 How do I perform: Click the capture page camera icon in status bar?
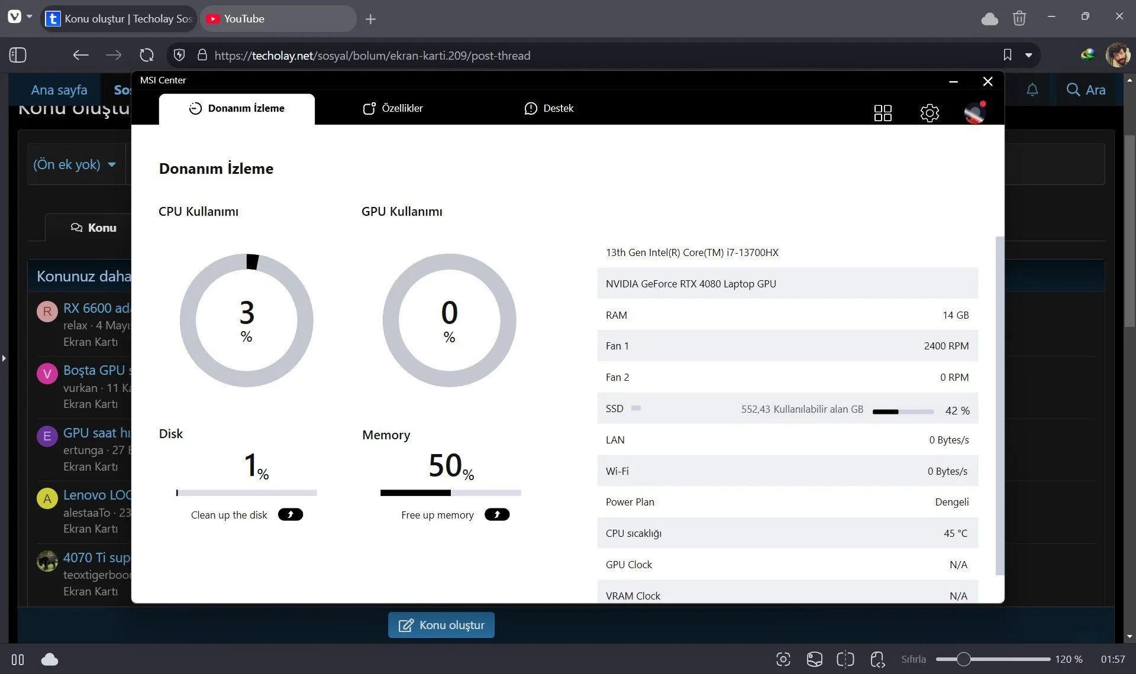click(783, 659)
